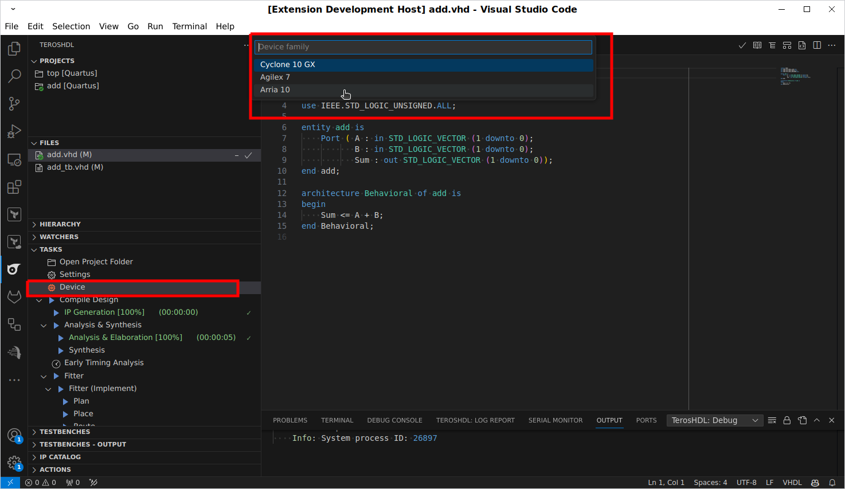Open the Selection menu
The image size is (845, 489).
tap(71, 26)
